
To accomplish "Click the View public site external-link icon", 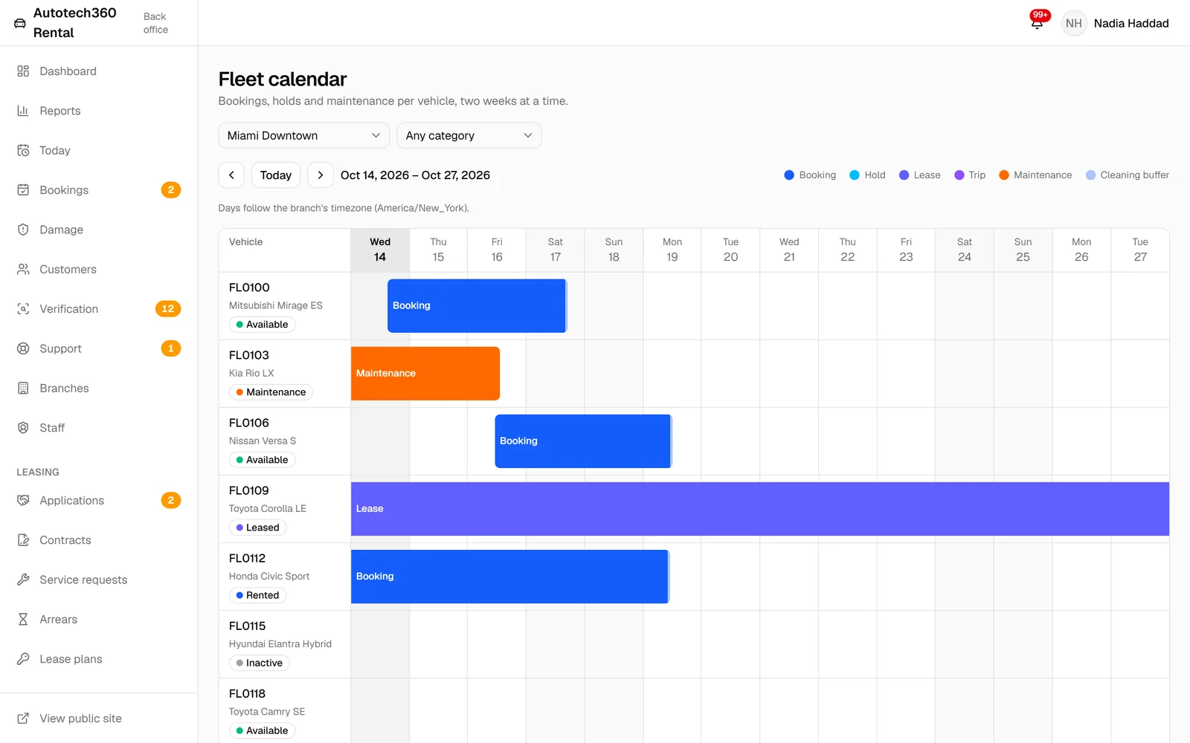I will 23,718.
